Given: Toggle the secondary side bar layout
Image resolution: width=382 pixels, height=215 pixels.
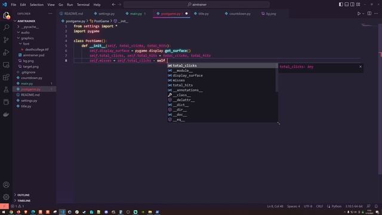Looking at the screenshot, I should click(x=352, y=4).
